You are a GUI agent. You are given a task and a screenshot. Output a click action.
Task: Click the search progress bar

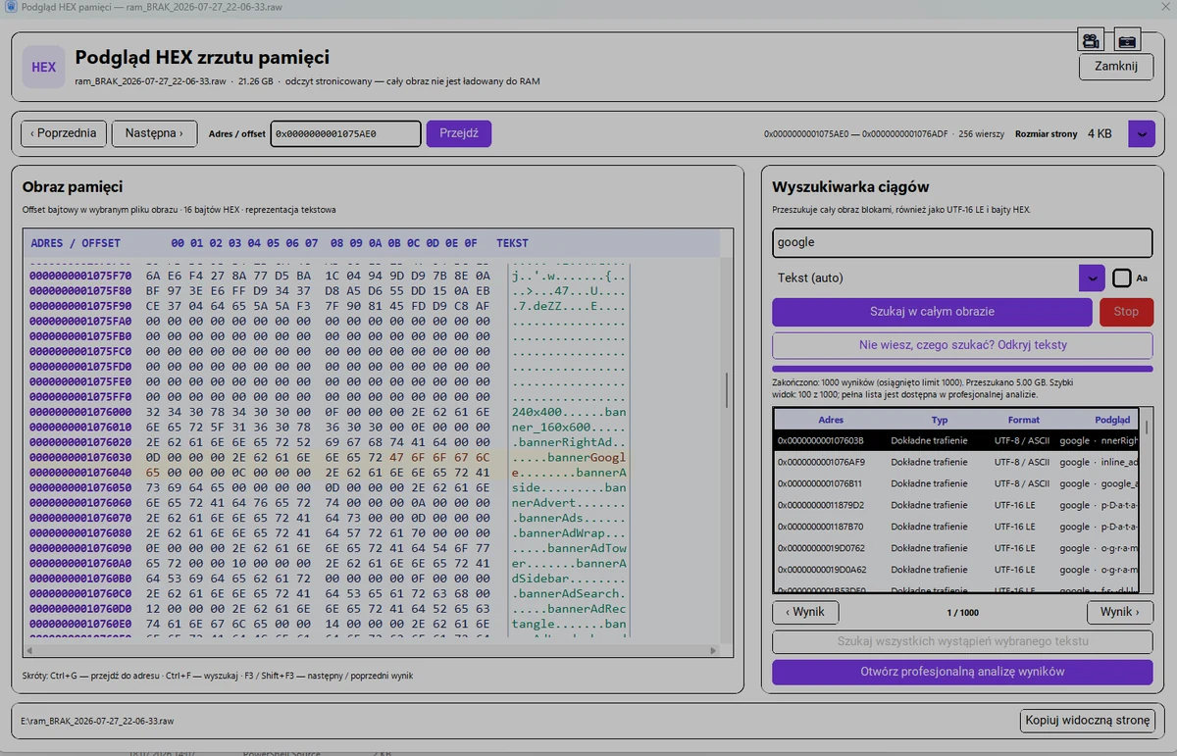tap(962, 369)
